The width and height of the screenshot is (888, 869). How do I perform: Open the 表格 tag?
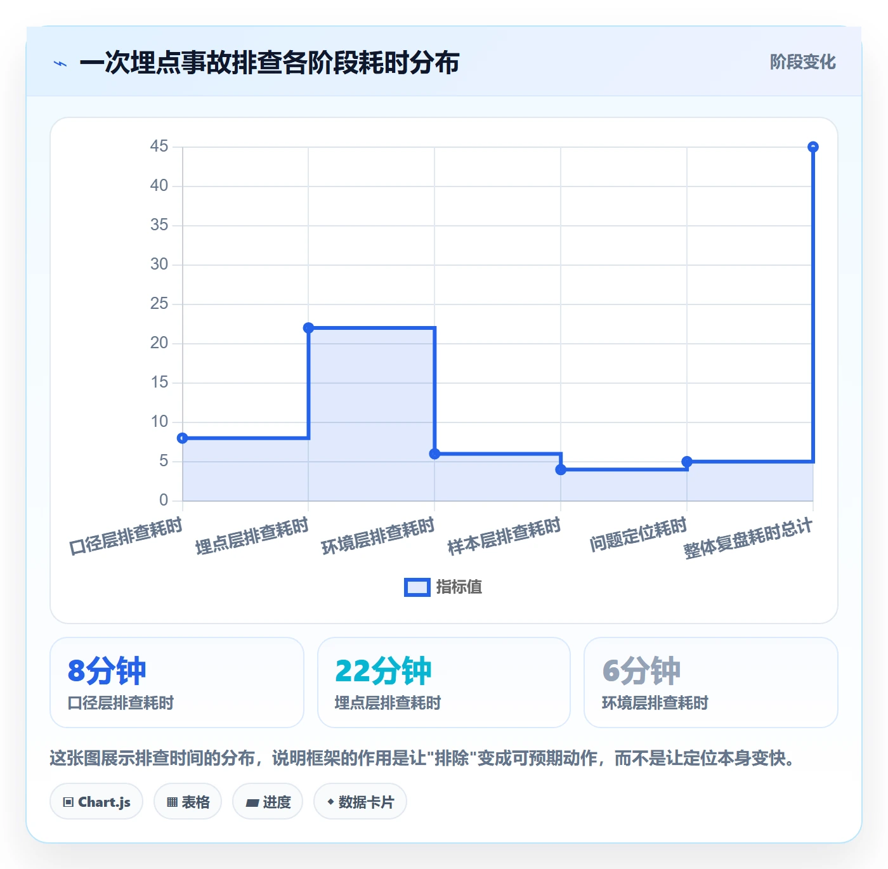pos(188,802)
